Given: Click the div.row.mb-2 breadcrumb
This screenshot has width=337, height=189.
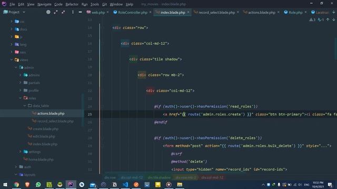Looking at the screenshot, I should (x=186, y=177).
